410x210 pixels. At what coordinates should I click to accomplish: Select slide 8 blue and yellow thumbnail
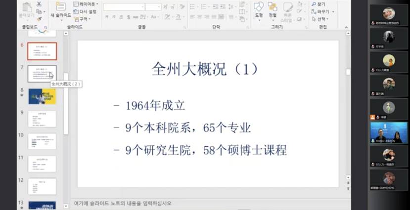click(42, 96)
